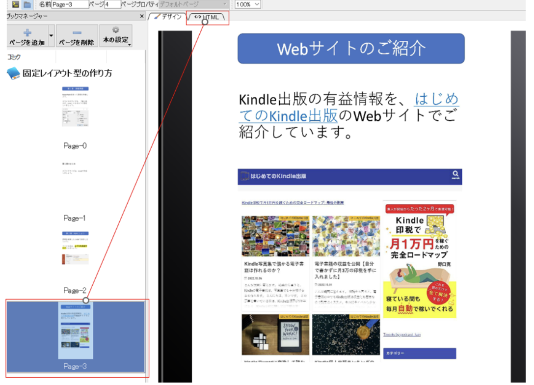Click the search icon in website header
Image resolution: width=534 pixels, height=385 pixels.
[455, 175]
